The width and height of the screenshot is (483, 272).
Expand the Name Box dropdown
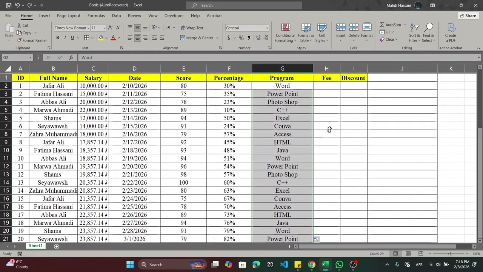click(x=30, y=57)
